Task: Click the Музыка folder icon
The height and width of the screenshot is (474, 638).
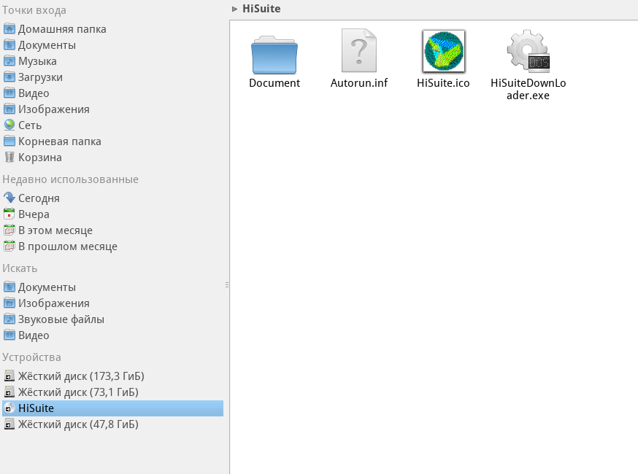Action: (9, 61)
